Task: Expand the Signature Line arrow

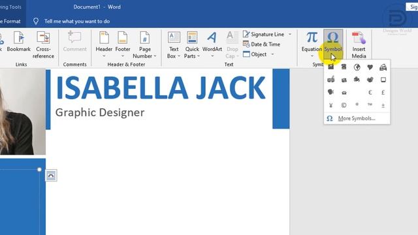Action: point(290,35)
